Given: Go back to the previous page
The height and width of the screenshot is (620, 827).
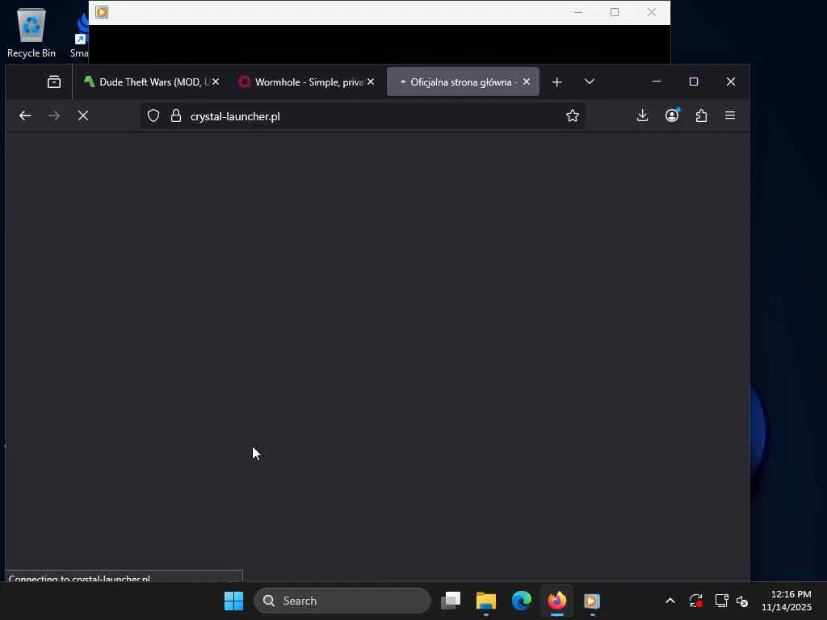Looking at the screenshot, I should click(x=25, y=115).
